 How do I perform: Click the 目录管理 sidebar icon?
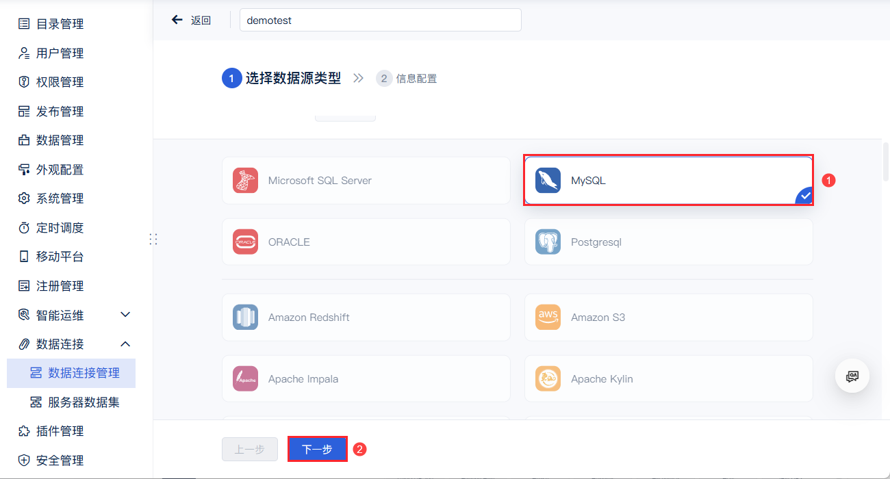point(24,24)
